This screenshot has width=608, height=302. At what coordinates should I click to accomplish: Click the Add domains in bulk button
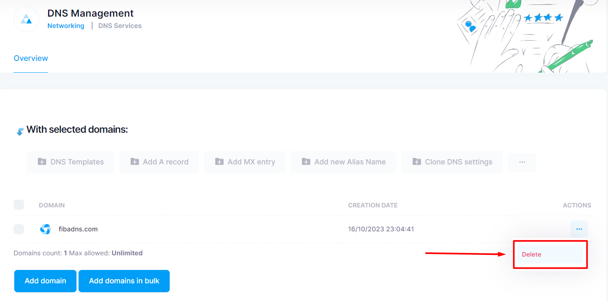124,281
